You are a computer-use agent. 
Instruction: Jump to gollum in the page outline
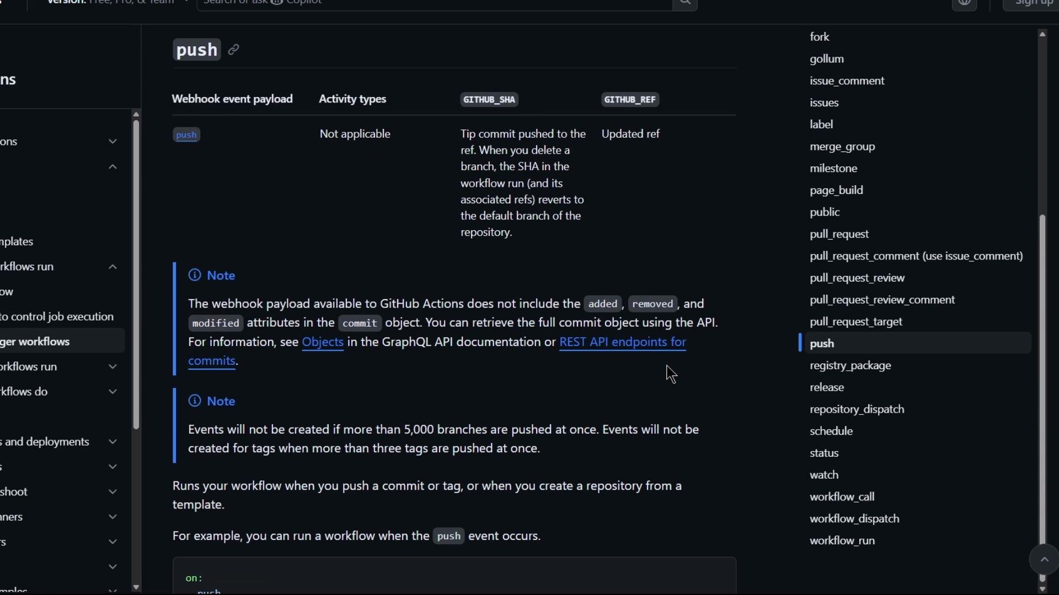click(x=827, y=59)
